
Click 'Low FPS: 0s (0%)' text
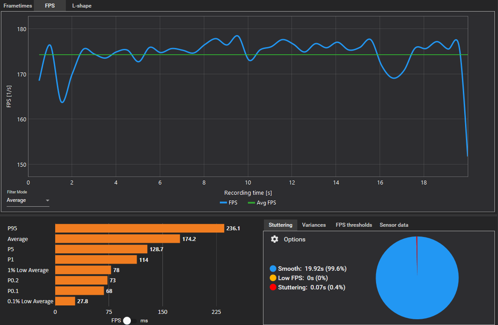303,278
